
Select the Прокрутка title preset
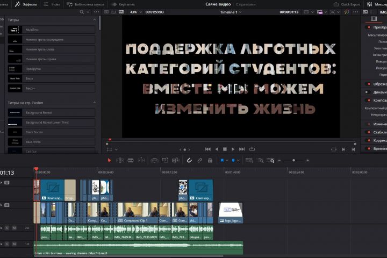(x=52, y=69)
